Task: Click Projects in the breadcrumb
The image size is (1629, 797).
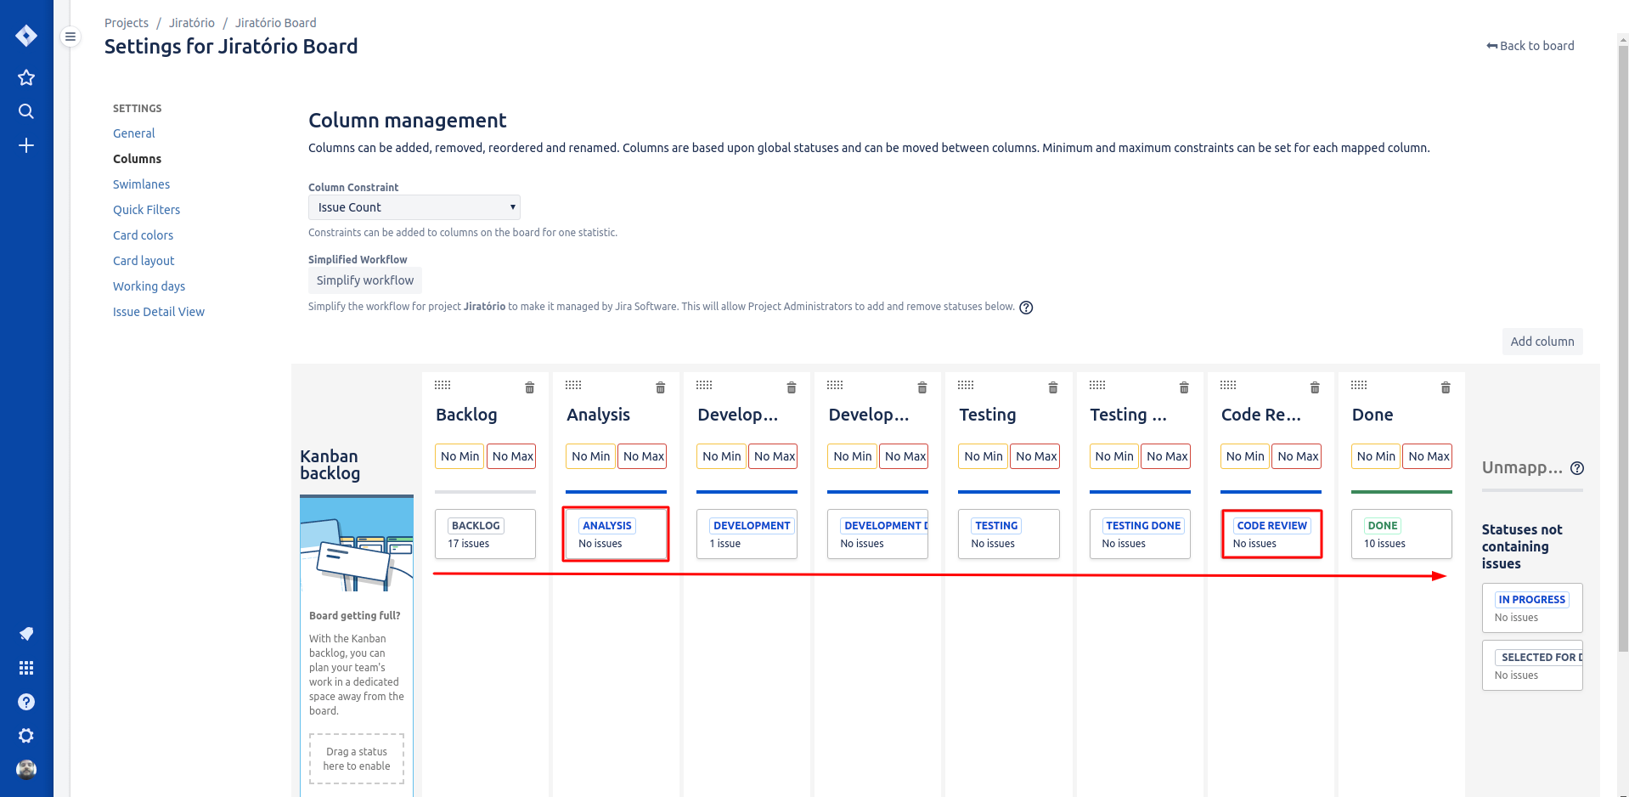Action: 127,23
